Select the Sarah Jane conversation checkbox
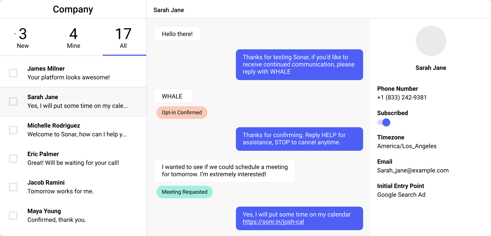The height and width of the screenshot is (236, 491). coord(13,102)
